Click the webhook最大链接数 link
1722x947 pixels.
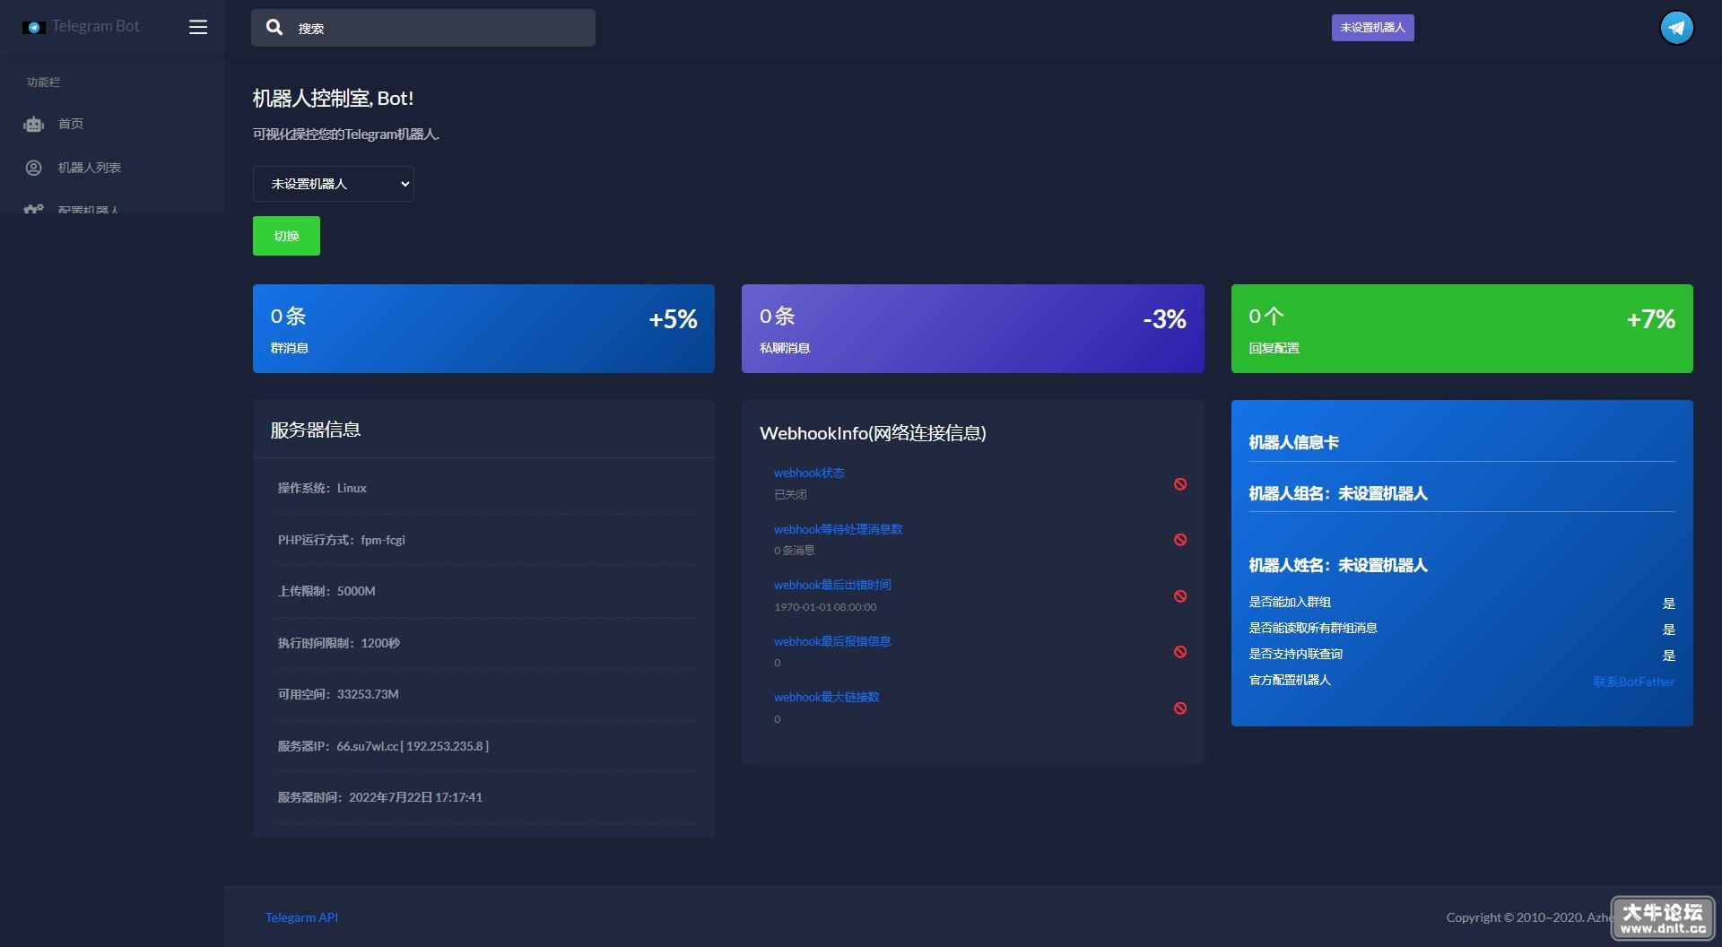tap(827, 697)
